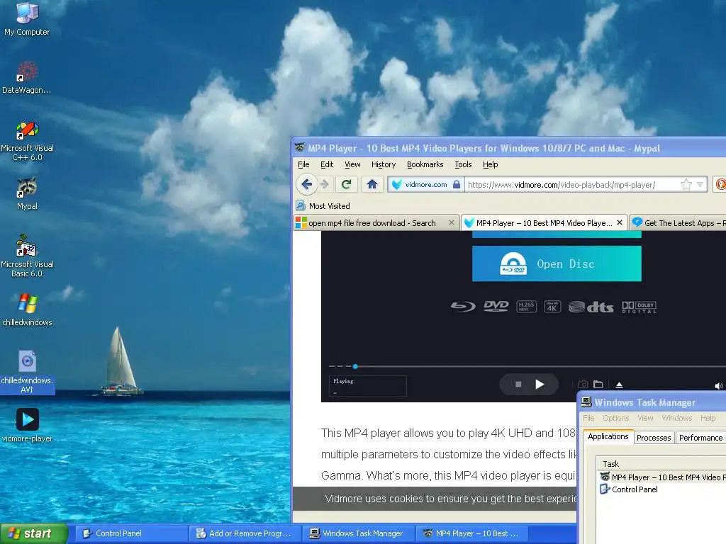Select Control Panel task in Task Manager

[x=629, y=489]
